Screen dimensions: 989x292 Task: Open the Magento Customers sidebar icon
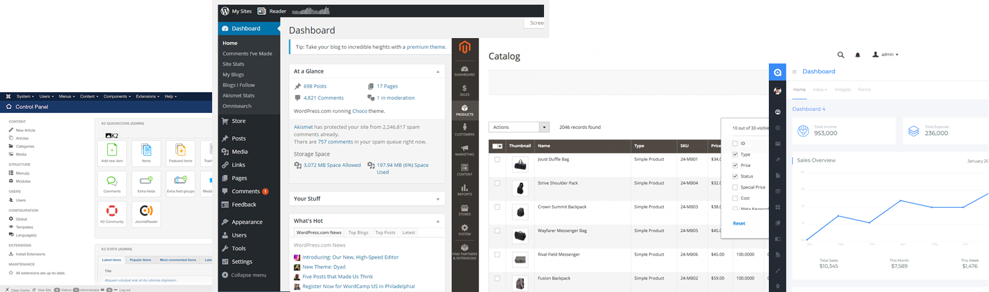point(464,130)
